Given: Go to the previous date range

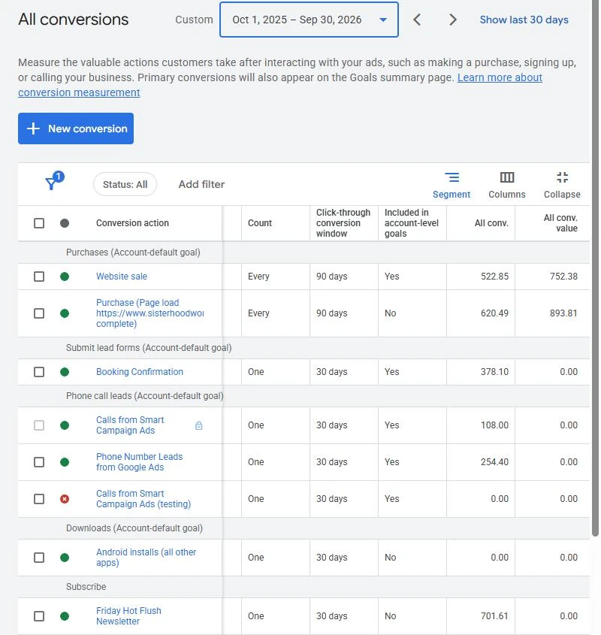Looking at the screenshot, I should click(417, 20).
